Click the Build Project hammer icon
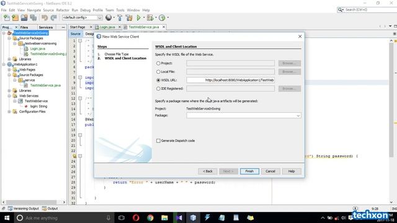The width and height of the screenshot is (397, 223). coord(120,18)
